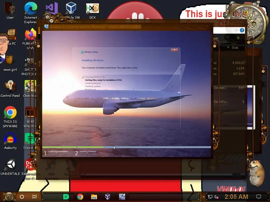Viewport: 270px width, 202px height.
Task: Open Cortana search circle on taskbar
Action: point(22,197)
